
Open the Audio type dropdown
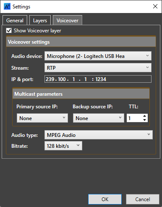[x=99, y=135]
